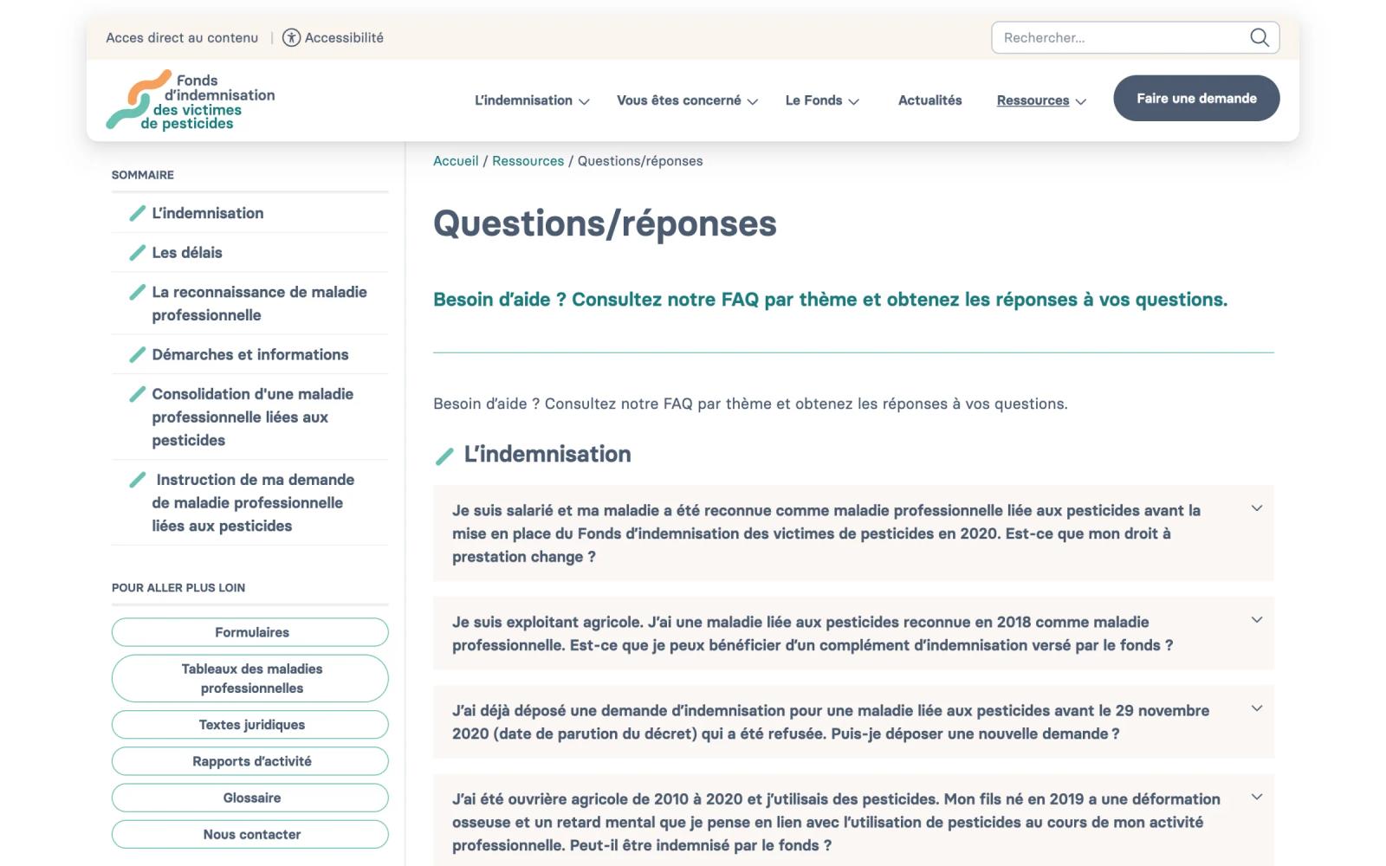The image size is (1386, 866).
Task: Jump to L'indemnisation in the sommaire
Action: coord(207,213)
